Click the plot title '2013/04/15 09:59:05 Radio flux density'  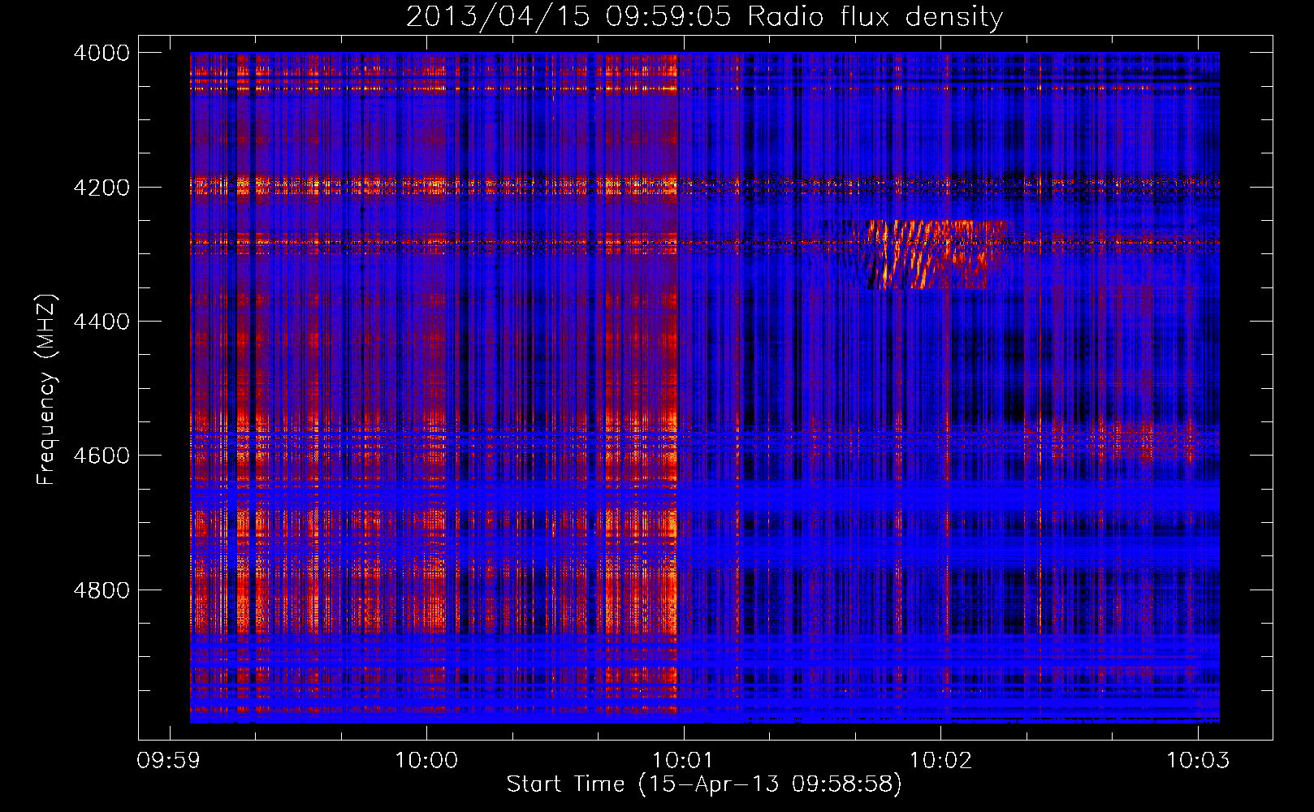click(704, 17)
